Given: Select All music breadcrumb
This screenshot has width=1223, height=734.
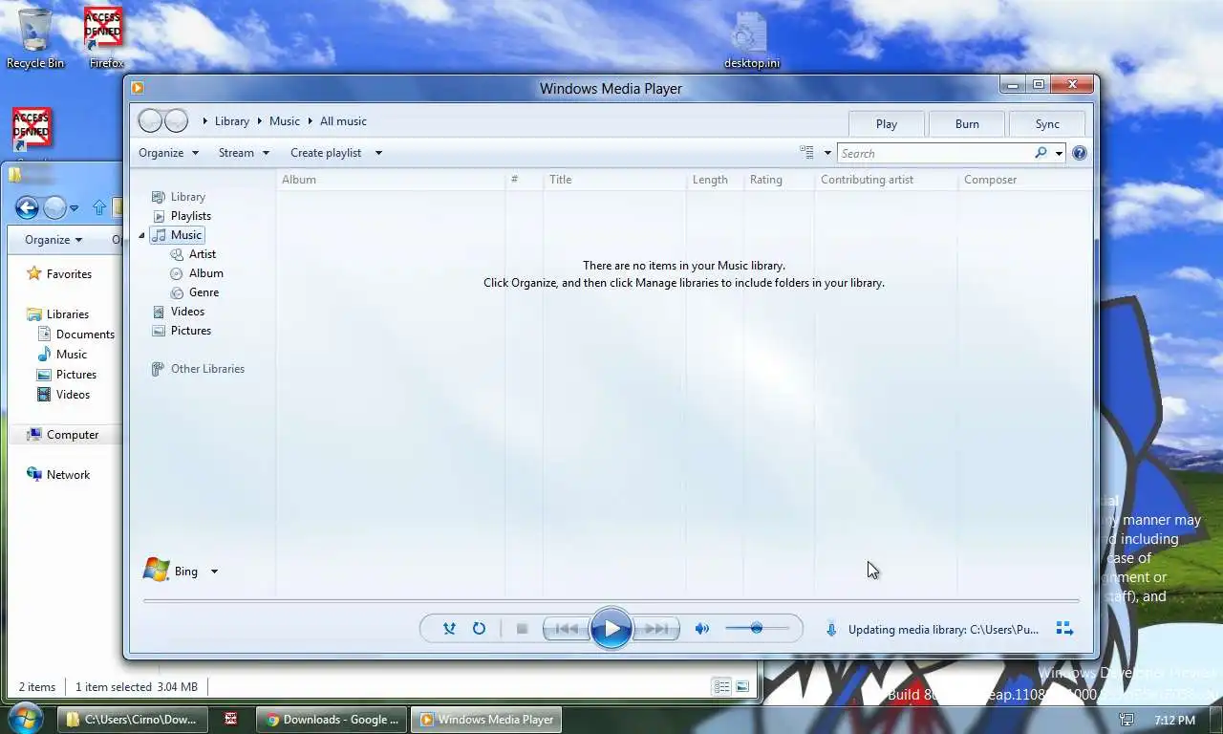Looking at the screenshot, I should pyautogui.click(x=343, y=121).
